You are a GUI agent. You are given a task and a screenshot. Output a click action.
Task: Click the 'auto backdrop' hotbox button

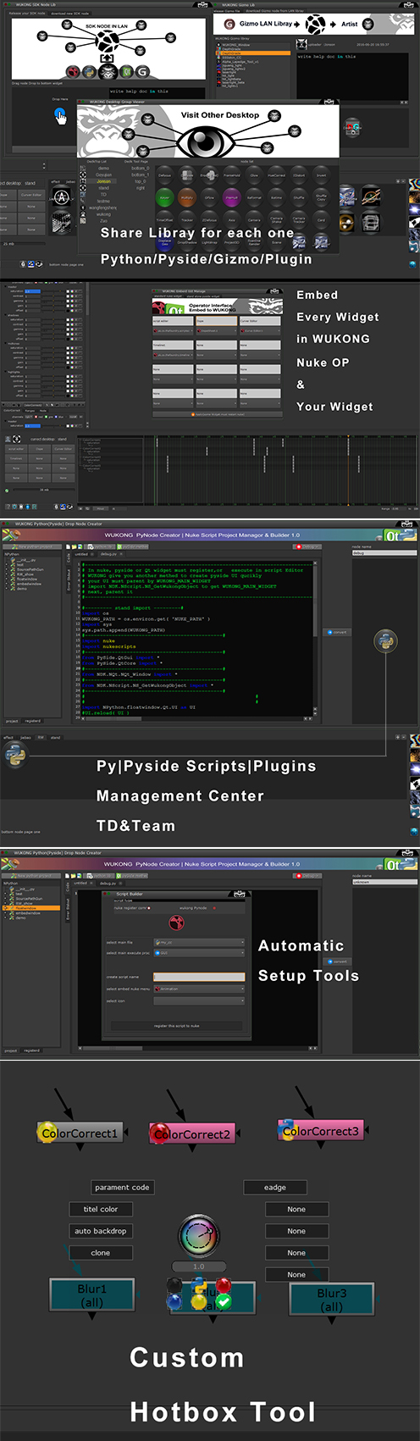point(101,1231)
